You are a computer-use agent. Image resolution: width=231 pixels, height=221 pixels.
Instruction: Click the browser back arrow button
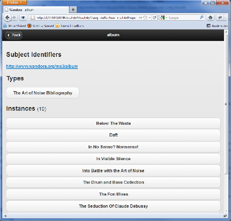click(7, 17)
